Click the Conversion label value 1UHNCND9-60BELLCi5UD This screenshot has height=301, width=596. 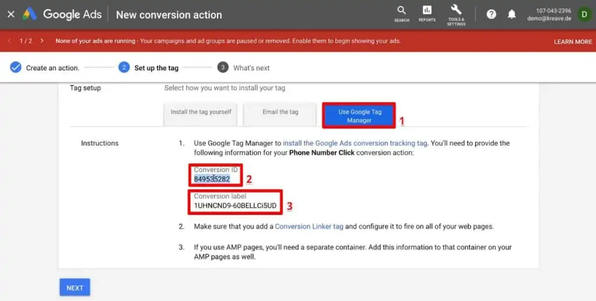(x=235, y=206)
